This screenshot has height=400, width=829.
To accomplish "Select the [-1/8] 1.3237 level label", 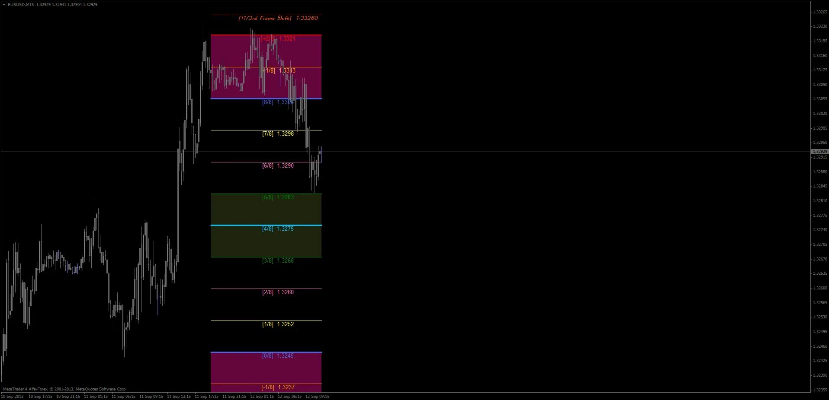I will click(278, 387).
